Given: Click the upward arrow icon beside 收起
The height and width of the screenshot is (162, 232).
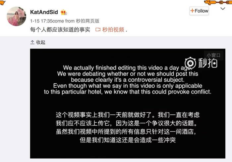Looking at the screenshot, I should tap(32, 42).
